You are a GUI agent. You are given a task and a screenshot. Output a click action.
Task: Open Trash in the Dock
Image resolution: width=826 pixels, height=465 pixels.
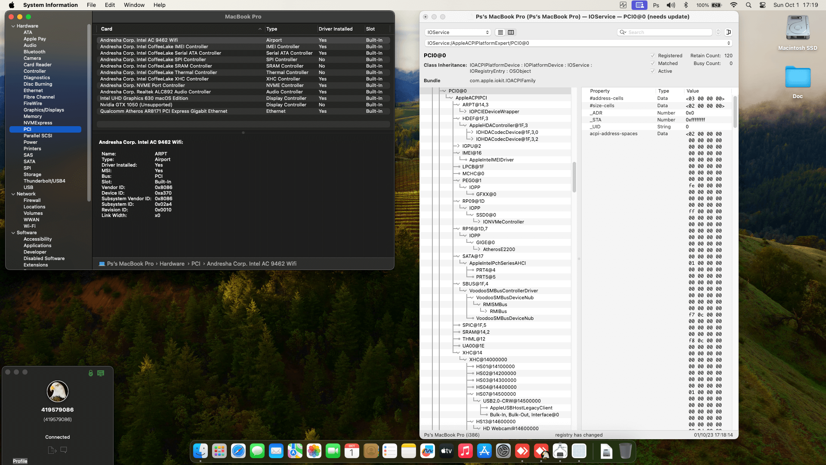click(626, 451)
